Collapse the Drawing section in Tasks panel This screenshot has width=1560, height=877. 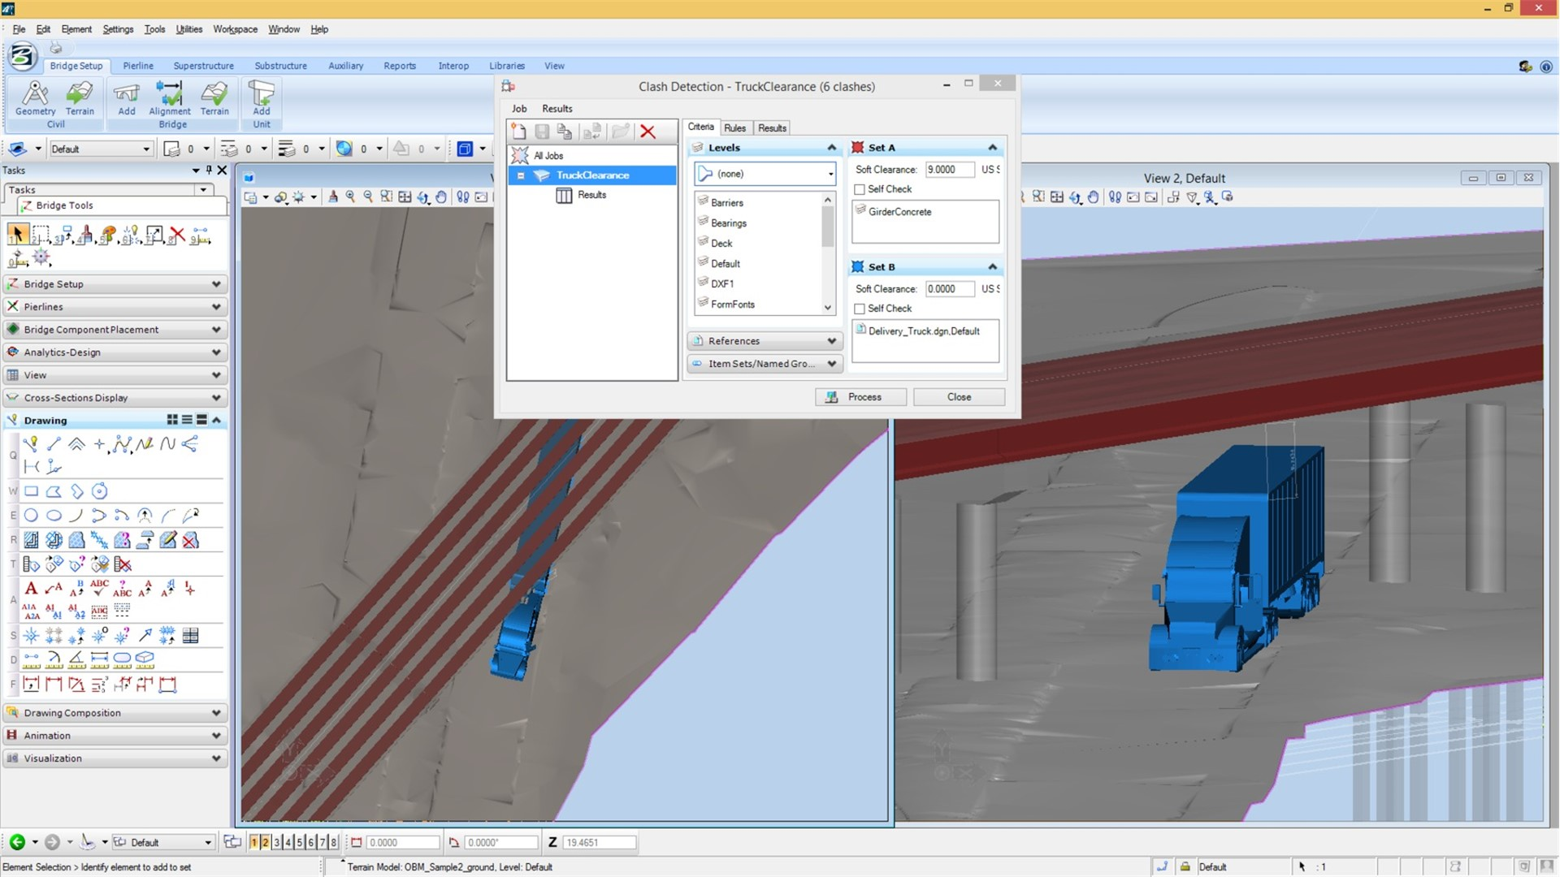click(215, 420)
